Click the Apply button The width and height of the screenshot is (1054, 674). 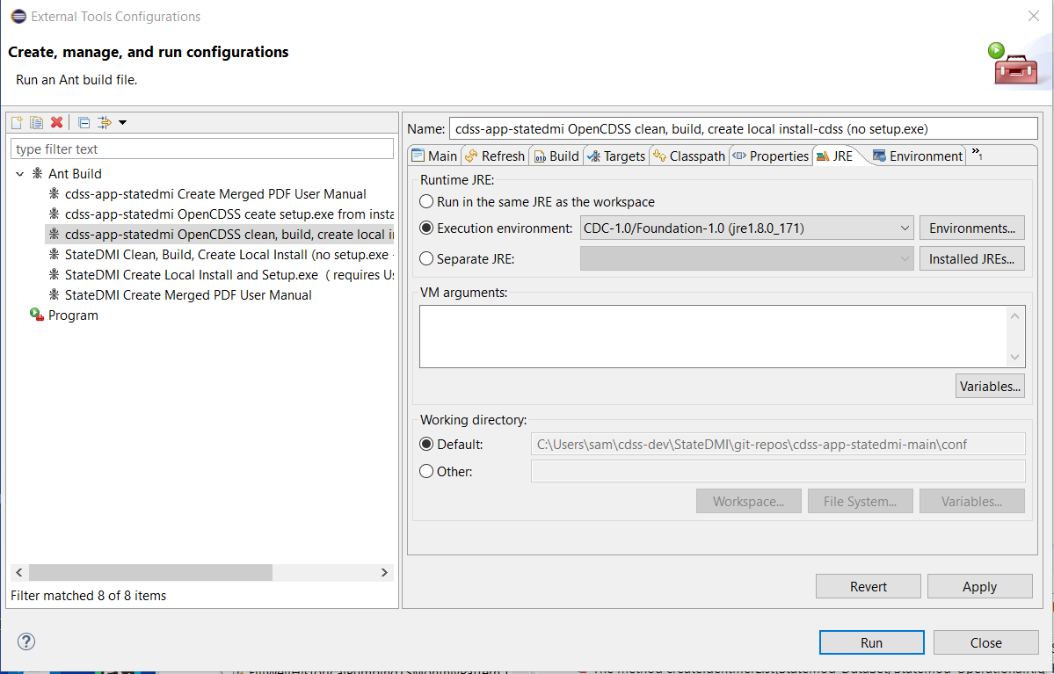(980, 586)
